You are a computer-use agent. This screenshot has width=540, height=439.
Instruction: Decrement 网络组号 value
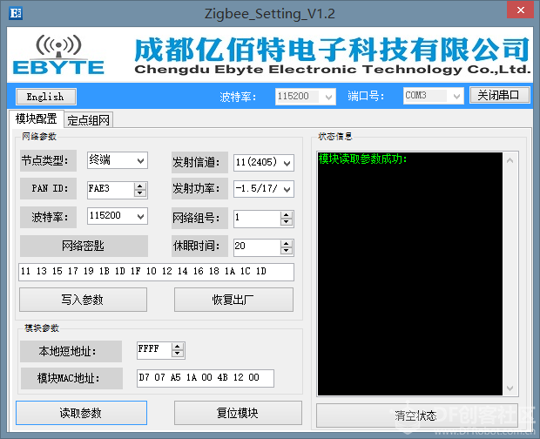point(287,223)
